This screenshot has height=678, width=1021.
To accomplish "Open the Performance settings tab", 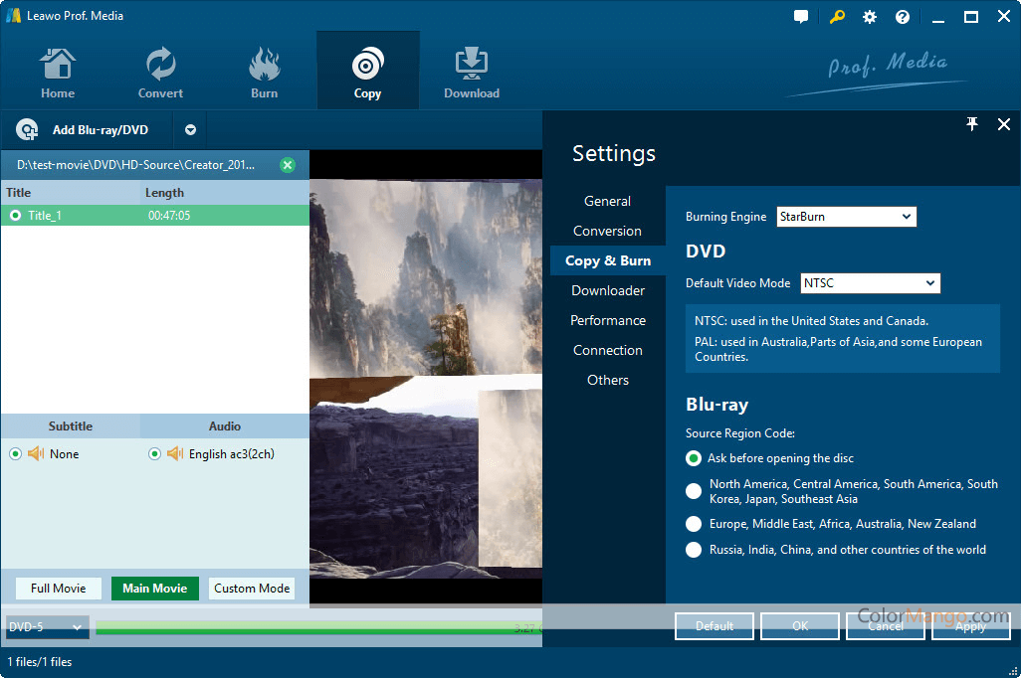I will tap(607, 320).
